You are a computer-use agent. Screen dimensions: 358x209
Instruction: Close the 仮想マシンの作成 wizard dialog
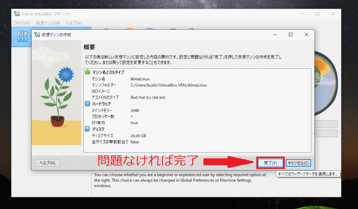306,34
